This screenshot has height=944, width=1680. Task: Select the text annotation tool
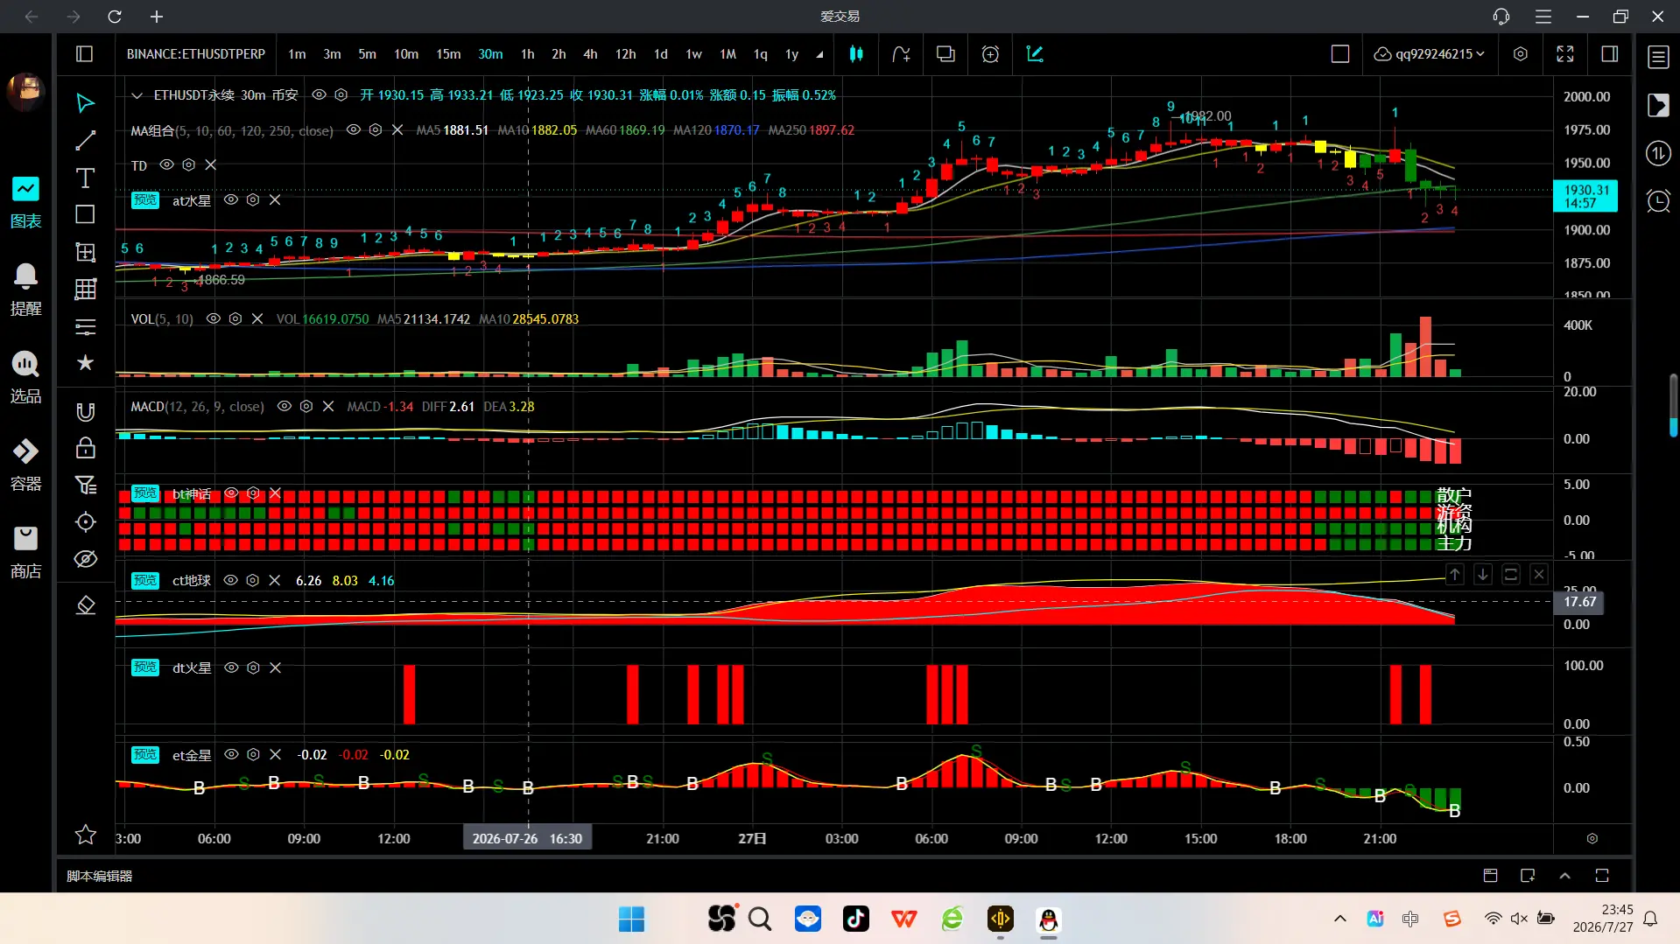85,178
